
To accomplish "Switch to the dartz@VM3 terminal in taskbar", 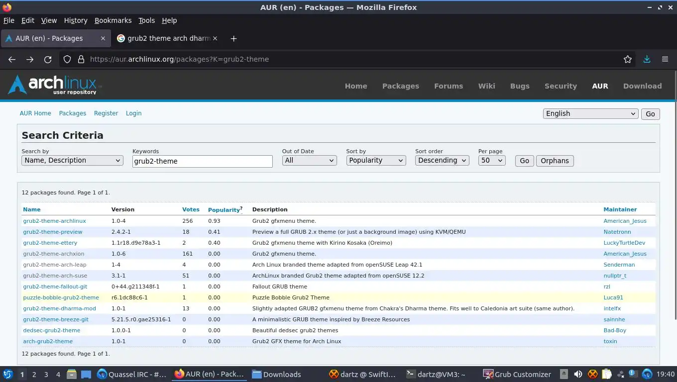I will pyautogui.click(x=436, y=375).
